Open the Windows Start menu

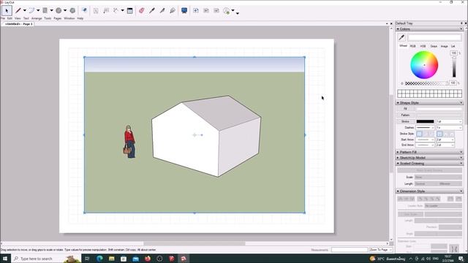(5, 259)
